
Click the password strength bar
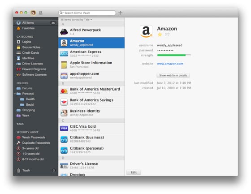pos(174,55)
